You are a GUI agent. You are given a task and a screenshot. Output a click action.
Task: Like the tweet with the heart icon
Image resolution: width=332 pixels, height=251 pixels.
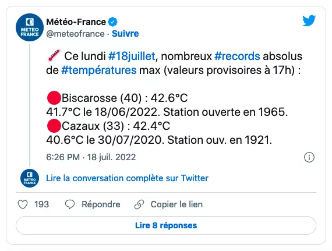pyautogui.click(x=23, y=204)
